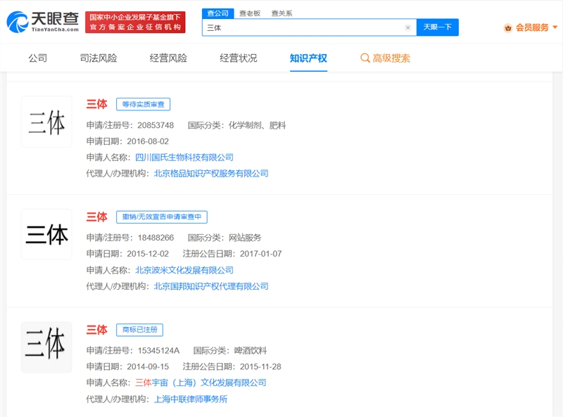
Task: Open 三体宇宙（上海）文化发展有限公司 link
Action: point(201,383)
